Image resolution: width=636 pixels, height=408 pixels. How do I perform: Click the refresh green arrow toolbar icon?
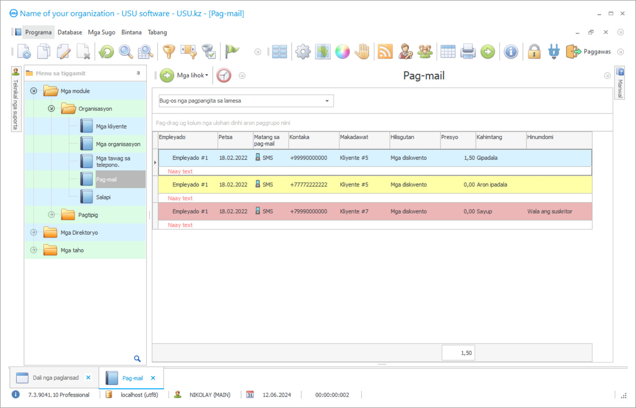(x=106, y=52)
